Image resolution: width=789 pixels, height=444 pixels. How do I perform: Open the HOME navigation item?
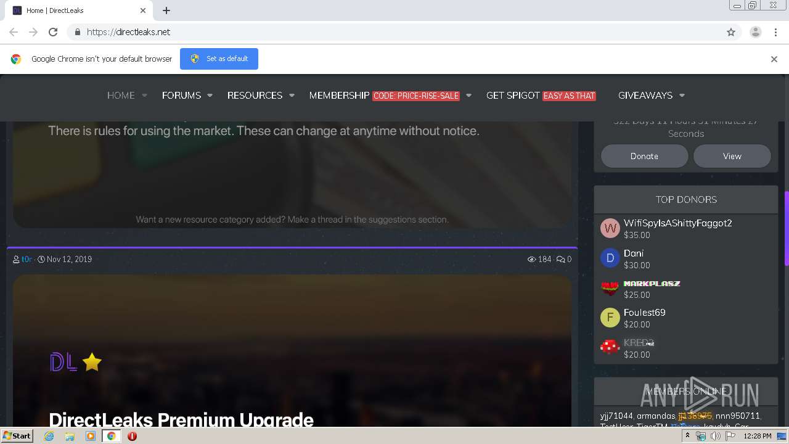pyautogui.click(x=121, y=95)
